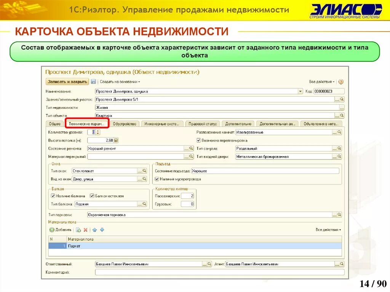Switch to Инженерные систе... tab
The image size is (390, 292).
click(x=162, y=124)
